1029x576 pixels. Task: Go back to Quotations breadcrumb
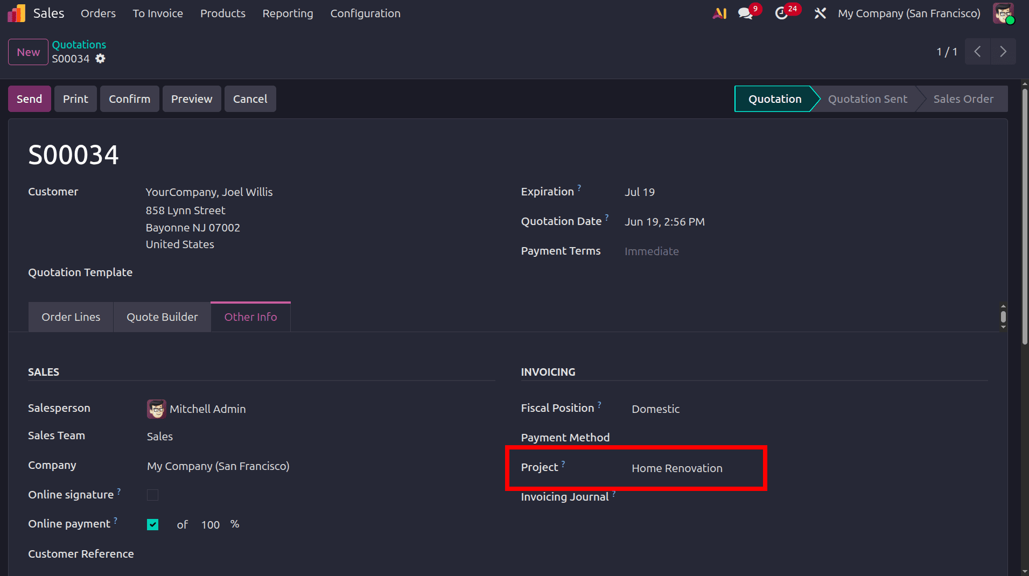(x=79, y=45)
